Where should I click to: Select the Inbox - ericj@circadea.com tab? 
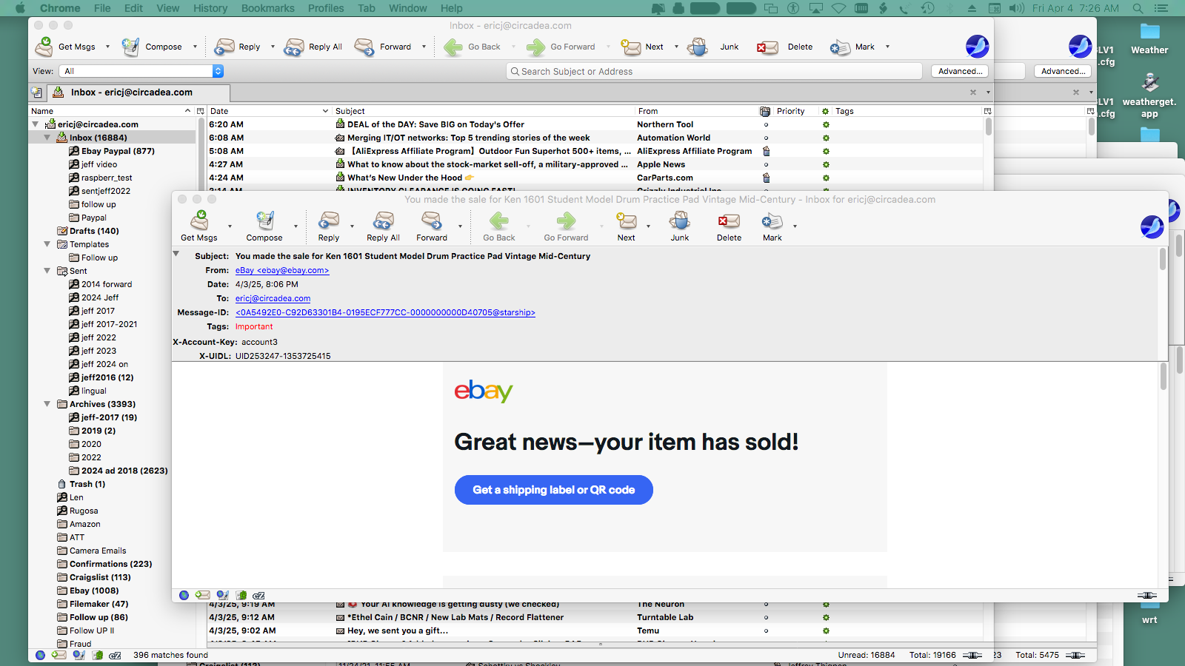pos(132,92)
